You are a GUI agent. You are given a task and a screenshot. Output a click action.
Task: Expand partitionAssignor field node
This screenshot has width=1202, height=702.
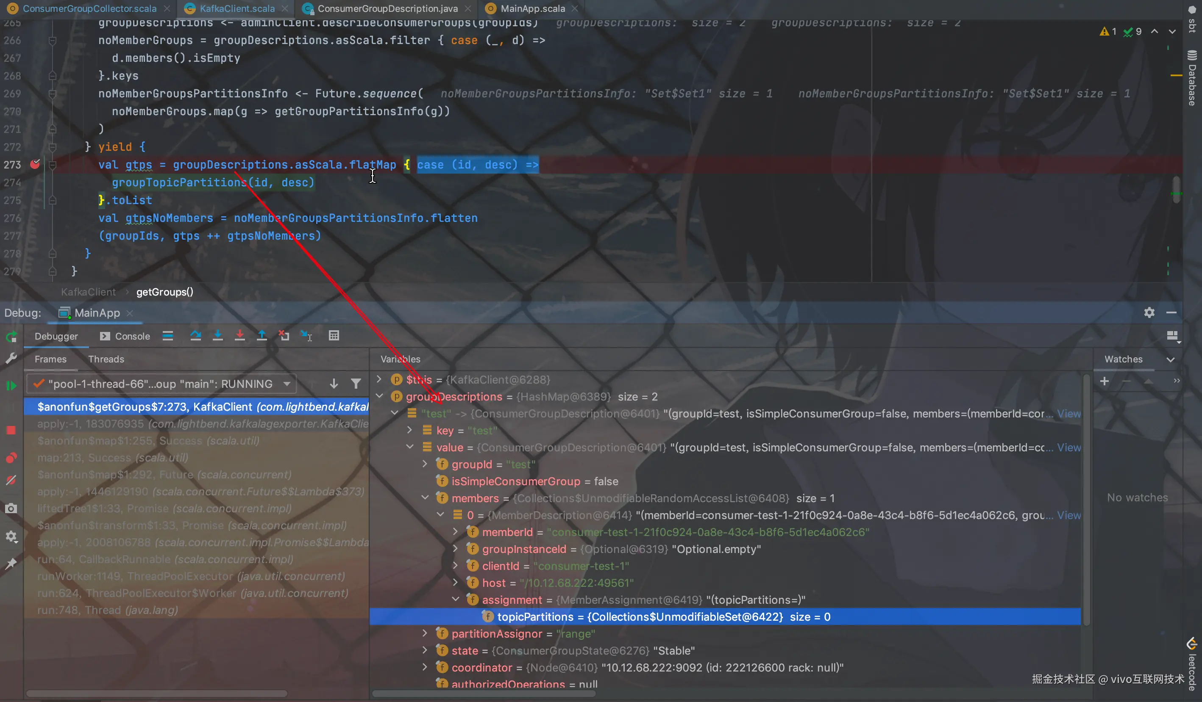click(425, 633)
